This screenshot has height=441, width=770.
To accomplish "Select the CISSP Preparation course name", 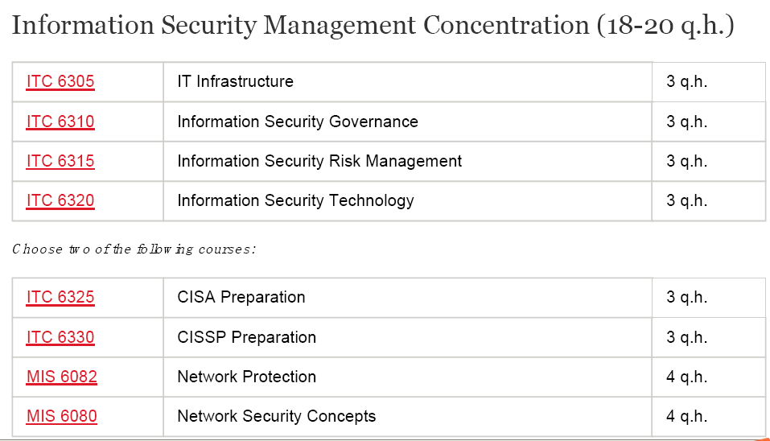I will 246,337.
